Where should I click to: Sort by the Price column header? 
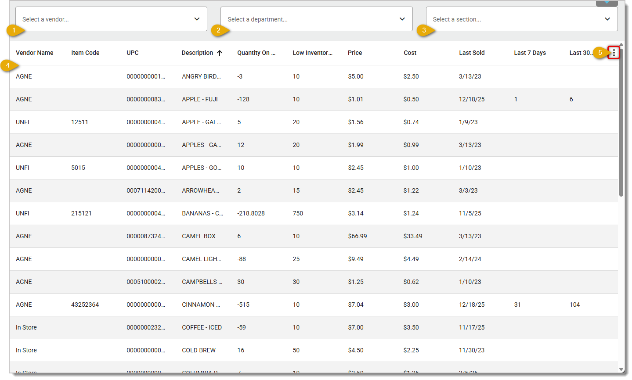point(355,53)
